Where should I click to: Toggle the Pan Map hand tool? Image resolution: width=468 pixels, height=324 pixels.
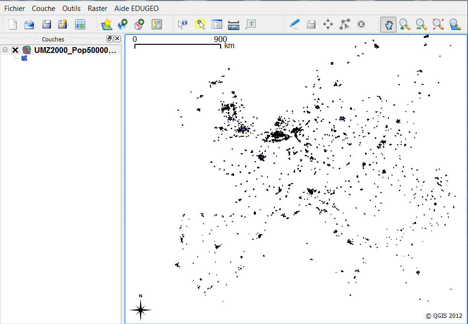388,24
